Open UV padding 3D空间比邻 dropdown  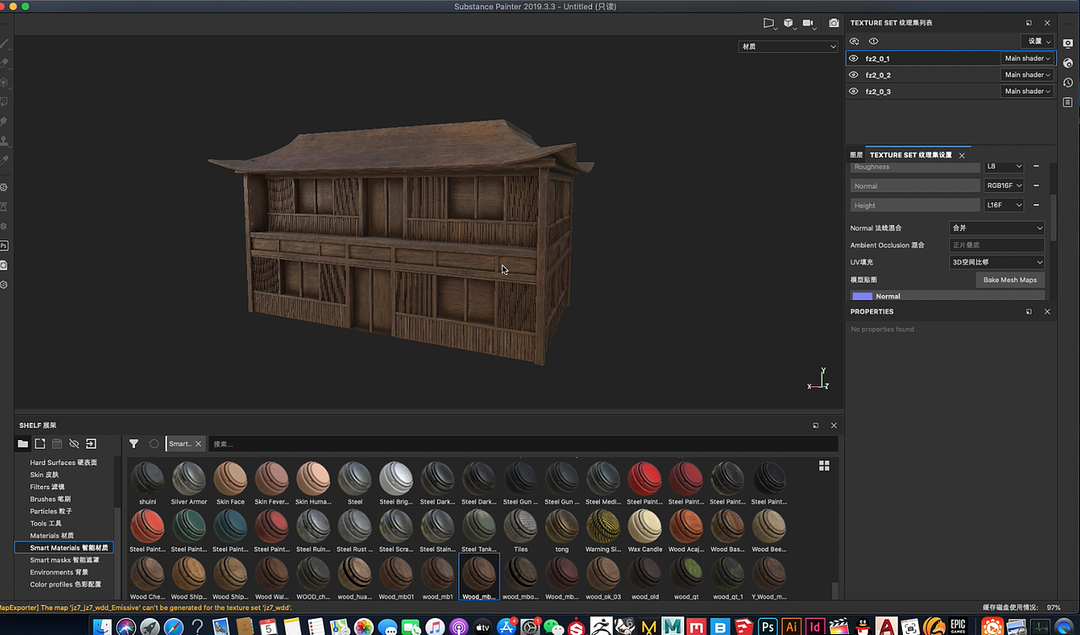[x=996, y=262]
